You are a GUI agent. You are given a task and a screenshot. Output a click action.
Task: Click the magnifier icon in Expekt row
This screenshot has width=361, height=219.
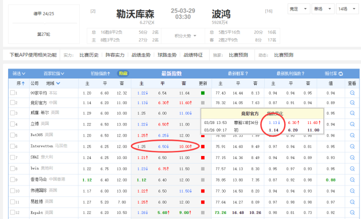352,212
